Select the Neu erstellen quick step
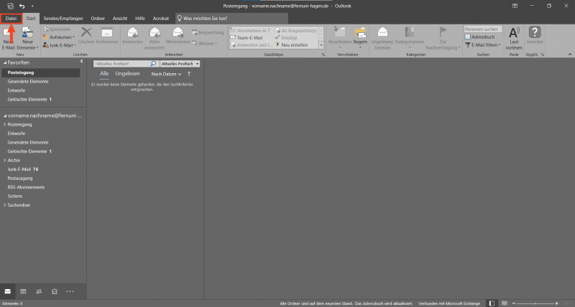 point(295,45)
